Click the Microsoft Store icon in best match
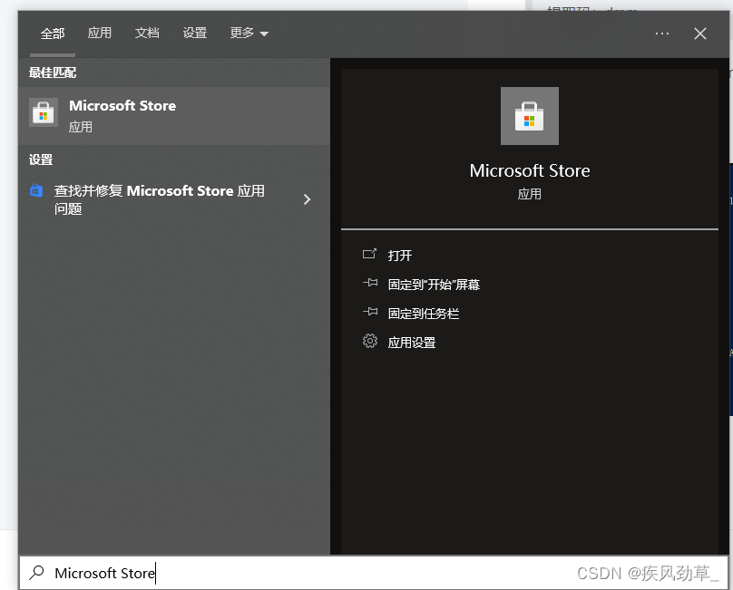Viewport: 733px width, 590px height. click(x=44, y=112)
